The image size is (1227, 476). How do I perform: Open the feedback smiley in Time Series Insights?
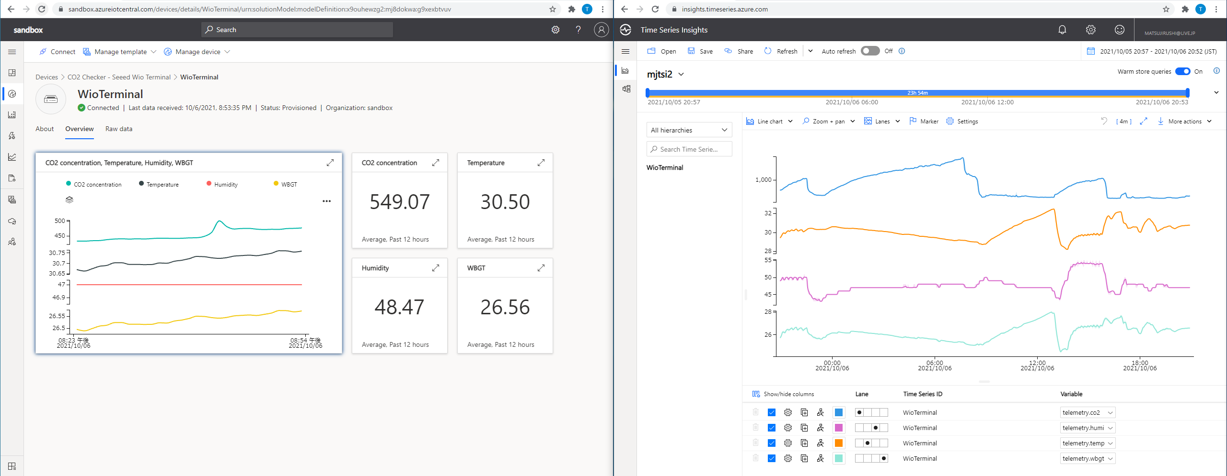coord(1120,30)
